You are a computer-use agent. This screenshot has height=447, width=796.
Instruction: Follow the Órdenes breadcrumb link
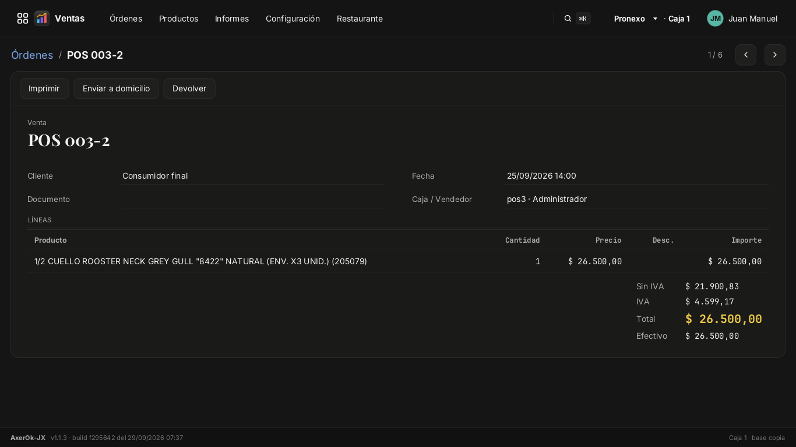32,55
